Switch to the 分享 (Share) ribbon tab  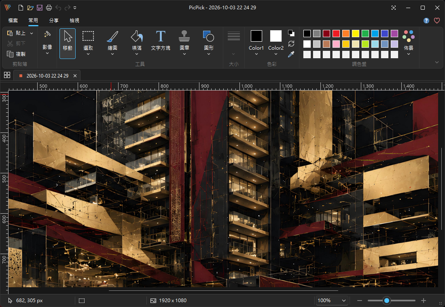click(54, 21)
